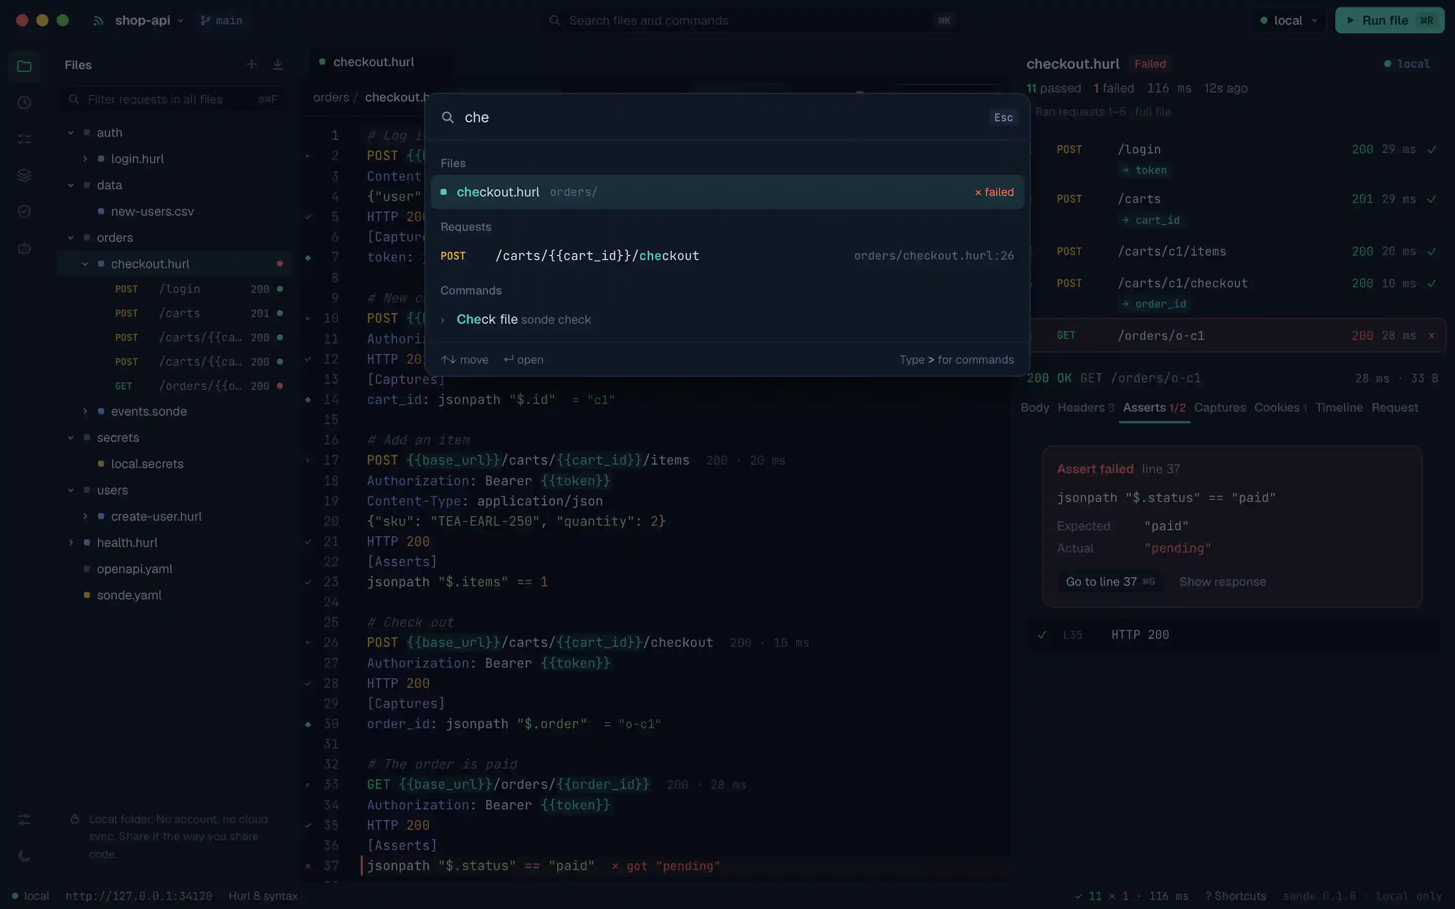Screen dimensions: 1455x909
Task: Select the GET /orders/o-c1 failed result row
Action: (1233, 335)
